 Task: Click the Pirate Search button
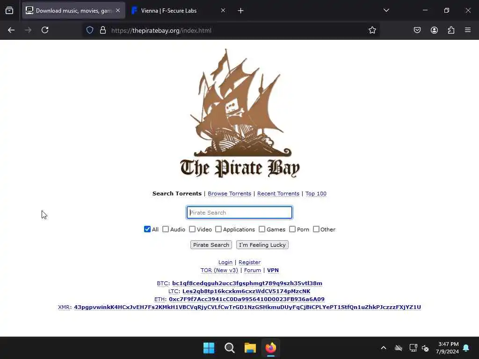[211, 245]
